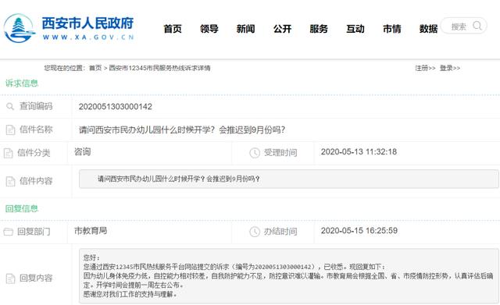Click the search magnifier icon in header

pos(477,26)
